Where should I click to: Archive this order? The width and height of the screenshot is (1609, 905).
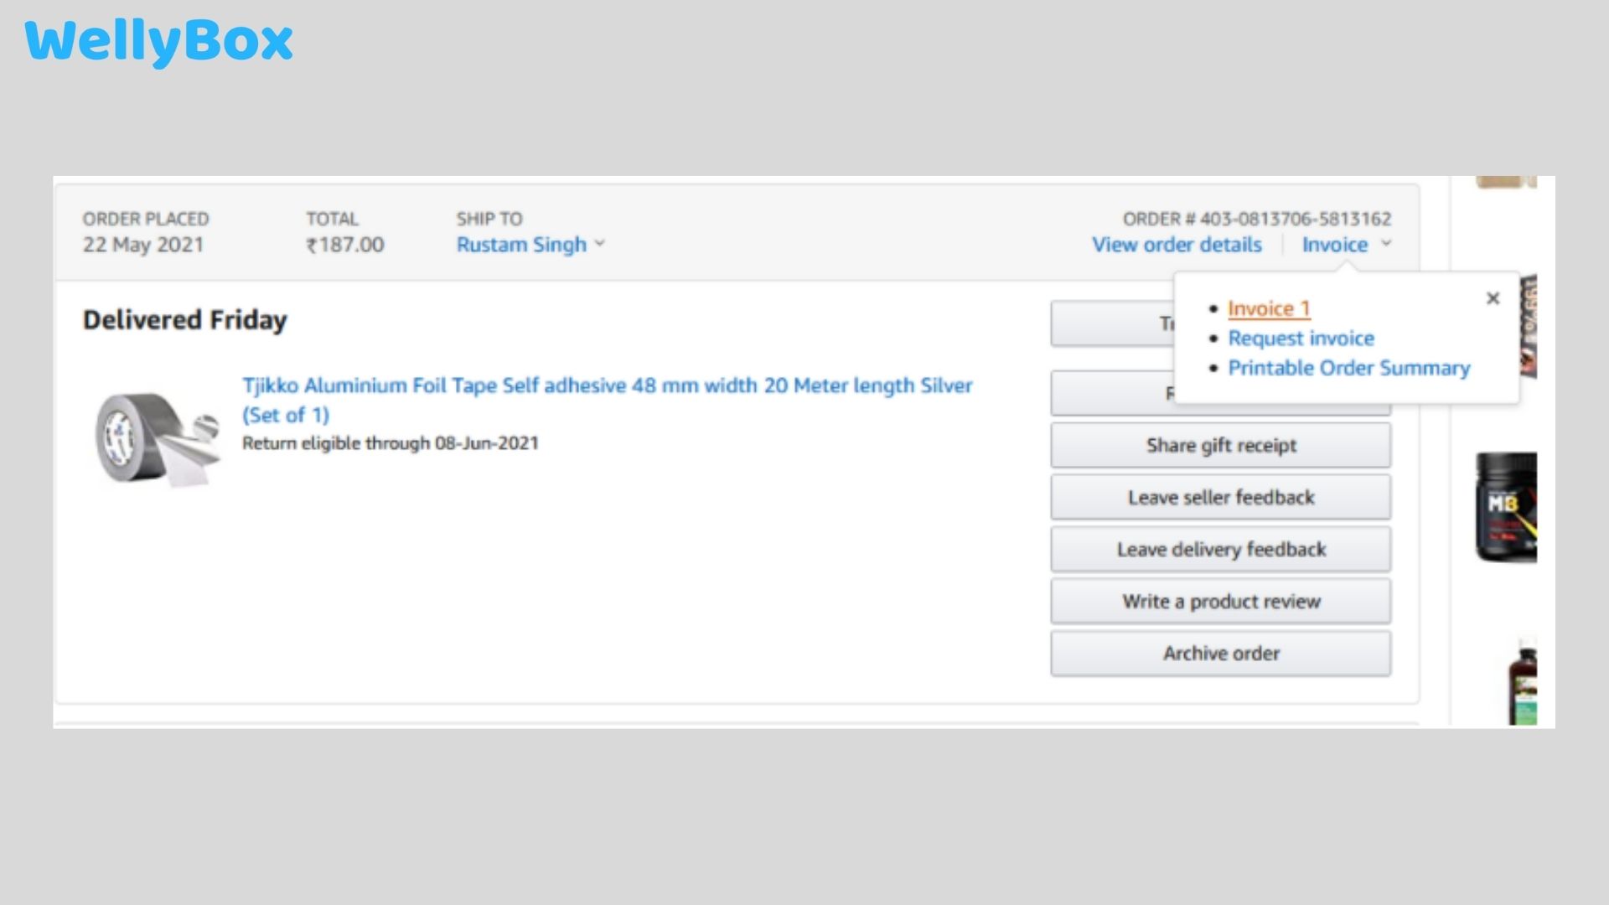click(x=1220, y=653)
